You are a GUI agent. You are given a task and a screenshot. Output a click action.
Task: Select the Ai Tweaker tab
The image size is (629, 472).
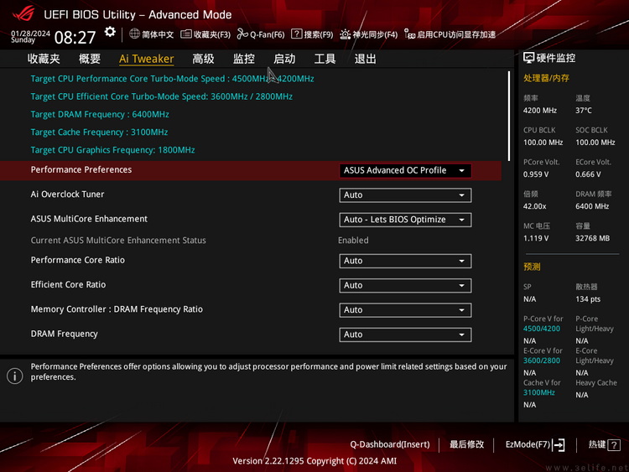pos(147,59)
